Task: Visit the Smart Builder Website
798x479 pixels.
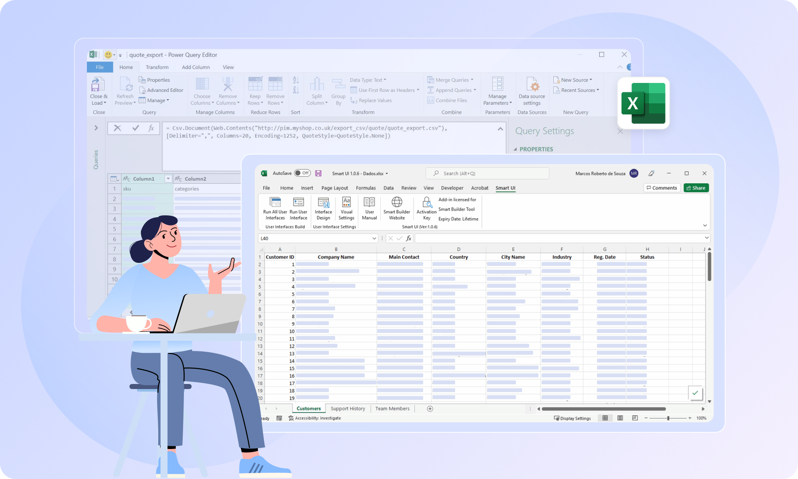Action: (x=396, y=208)
